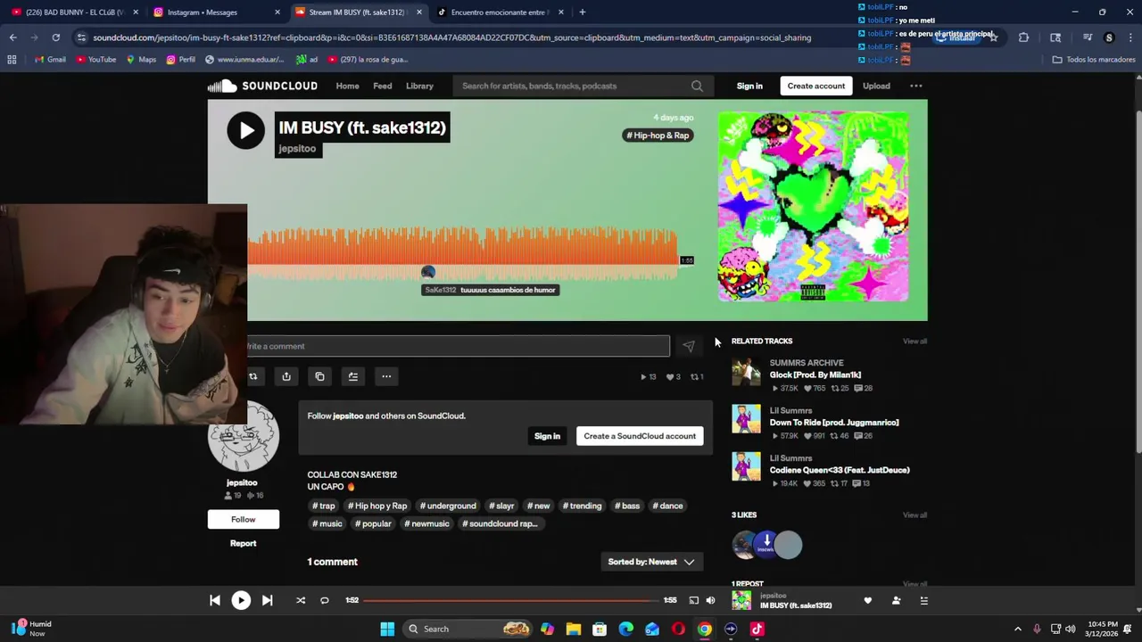This screenshot has height=642, width=1142.
Task: Click the repost icon under the comment box
Action: tap(253, 376)
